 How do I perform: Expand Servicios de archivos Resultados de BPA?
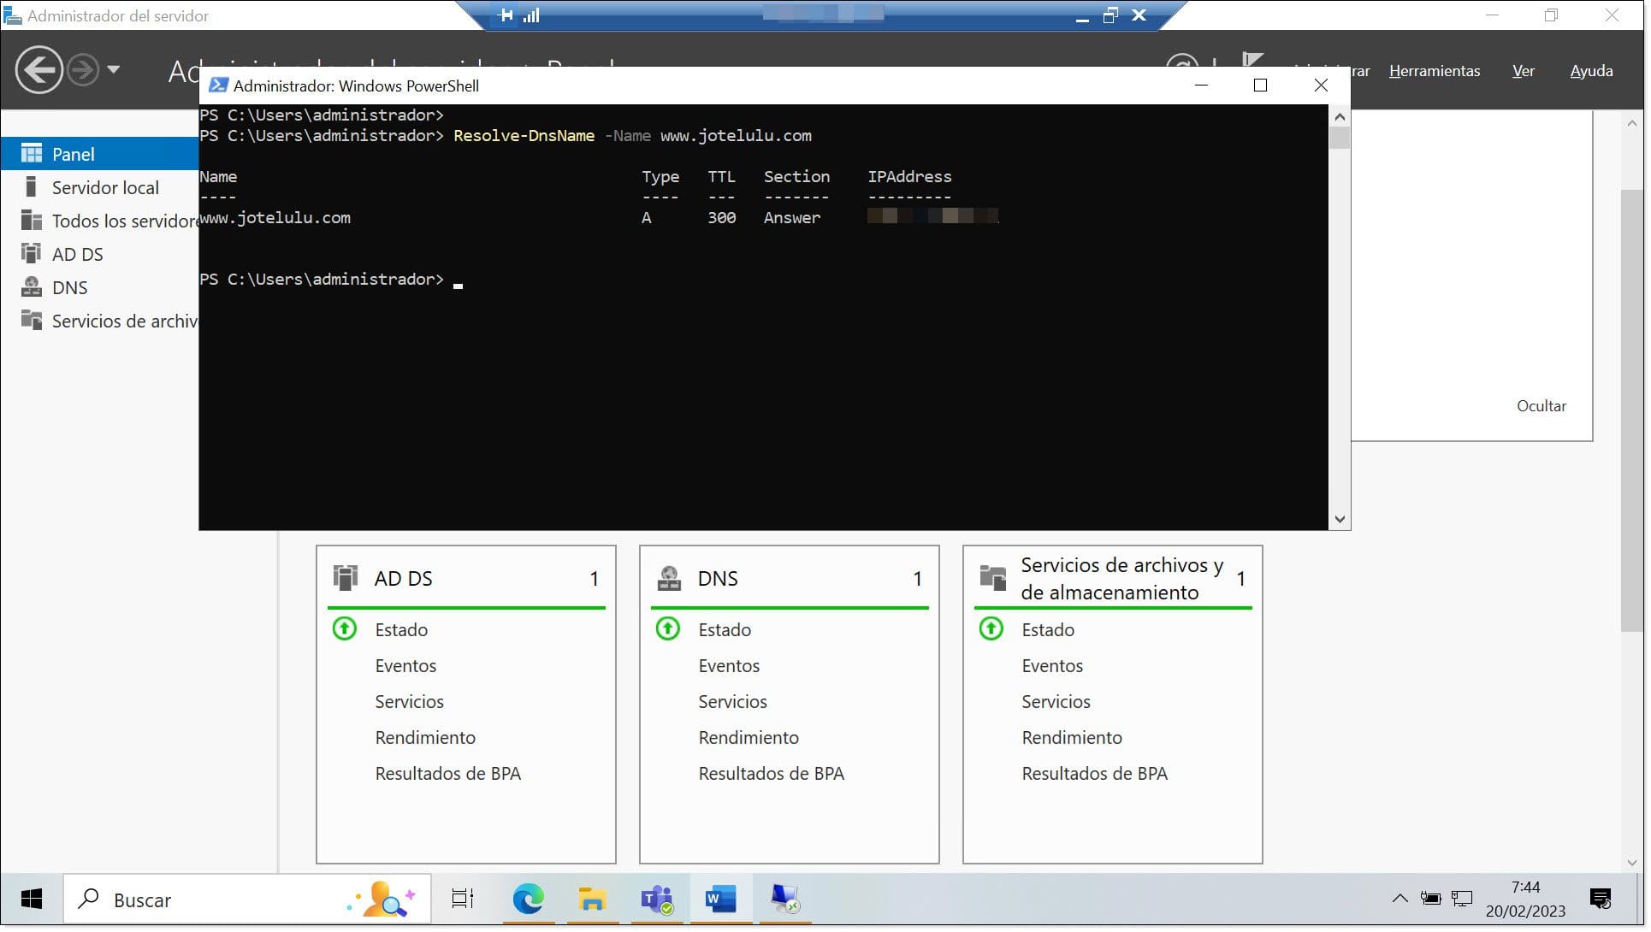click(x=1094, y=772)
